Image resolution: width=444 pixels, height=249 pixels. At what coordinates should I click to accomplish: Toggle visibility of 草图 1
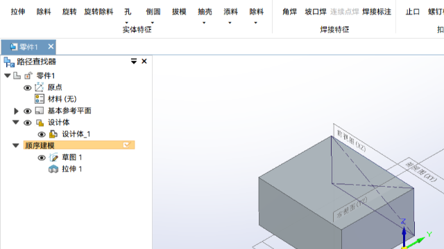(x=42, y=158)
